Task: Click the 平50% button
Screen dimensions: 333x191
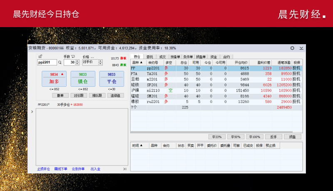Action: (x=236, y=137)
